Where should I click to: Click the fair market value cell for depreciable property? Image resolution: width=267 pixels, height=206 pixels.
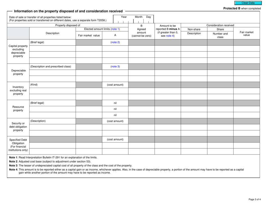(x=89, y=73)
